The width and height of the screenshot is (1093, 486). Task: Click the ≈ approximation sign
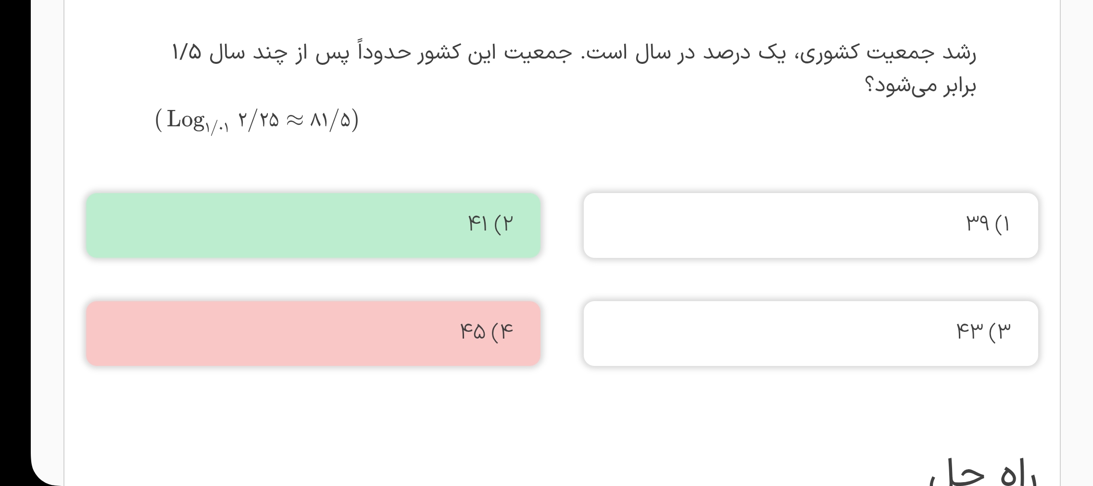(294, 120)
